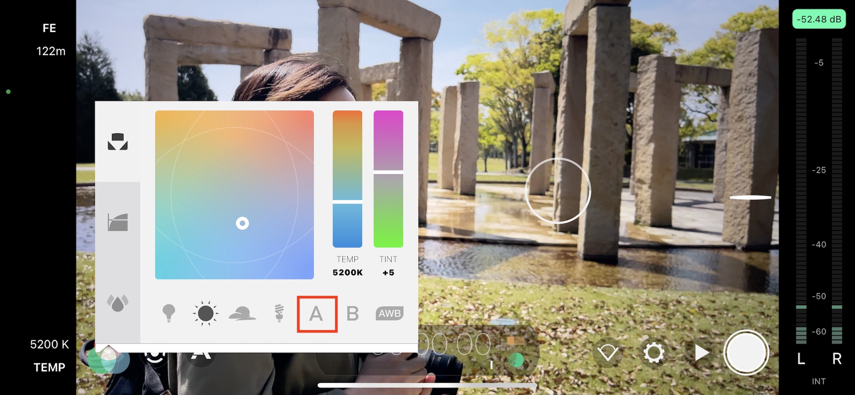Image resolution: width=855 pixels, height=395 pixels.
Task: Tap the FE label at top left
Action: point(49,28)
